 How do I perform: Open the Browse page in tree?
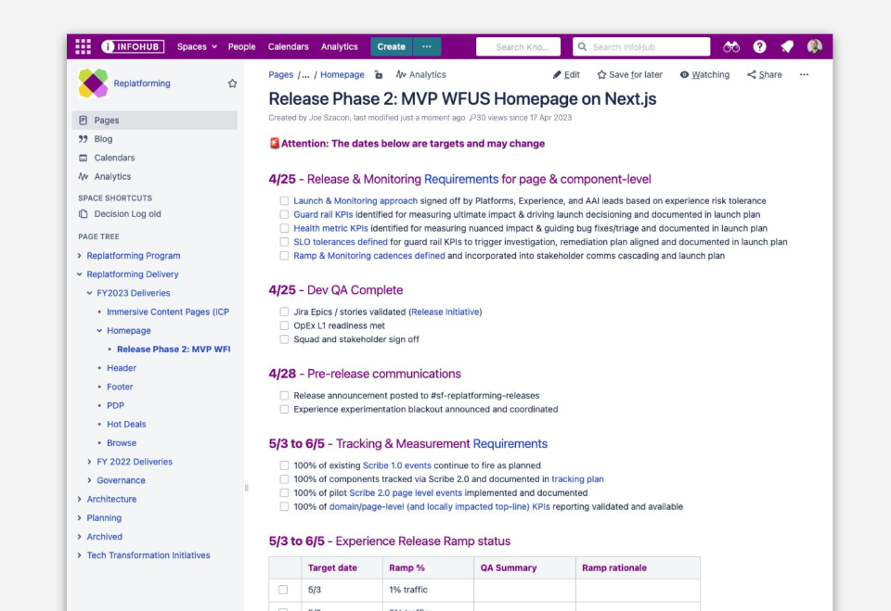(121, 443)
